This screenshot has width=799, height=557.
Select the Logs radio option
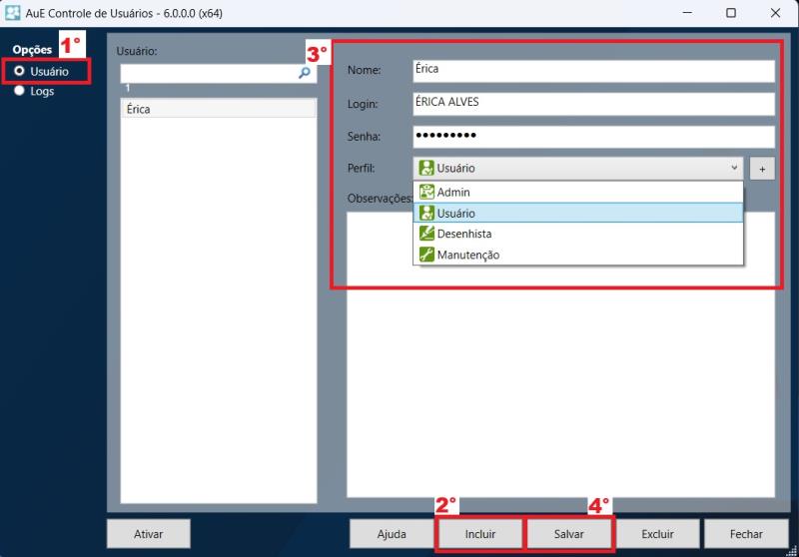[x=19, y=91]
